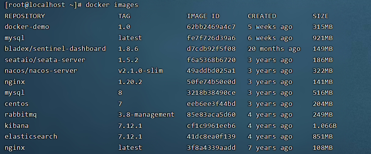Click the CREATED column header
The image size is (371, 154).
(x=262, y=16)
